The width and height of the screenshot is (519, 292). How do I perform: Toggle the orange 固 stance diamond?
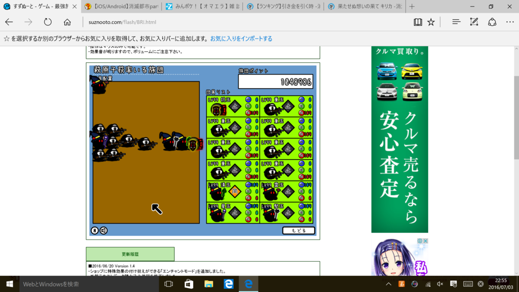pos(235,191)
